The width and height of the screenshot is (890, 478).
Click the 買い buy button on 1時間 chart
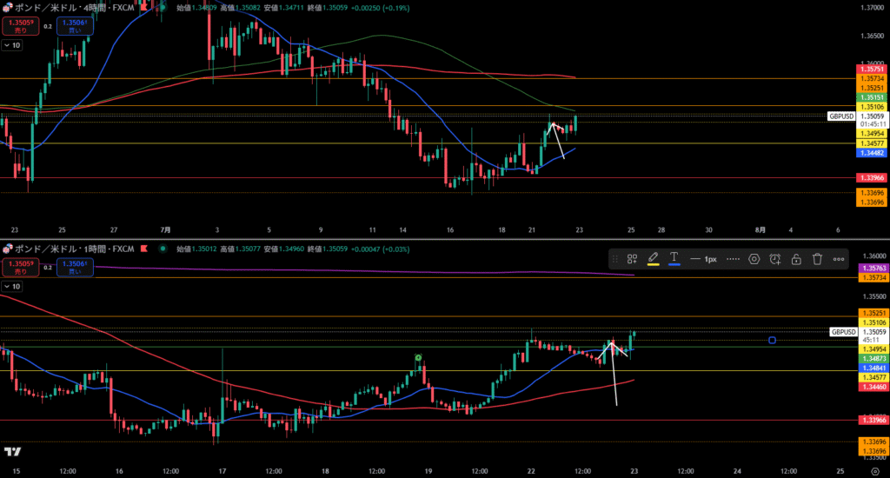click(x=75, y=267)
